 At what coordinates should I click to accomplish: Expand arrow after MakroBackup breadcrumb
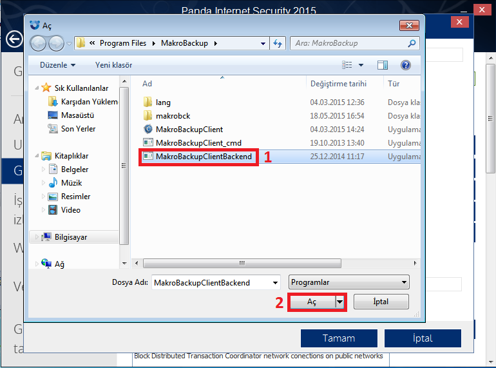pos(215,43)
